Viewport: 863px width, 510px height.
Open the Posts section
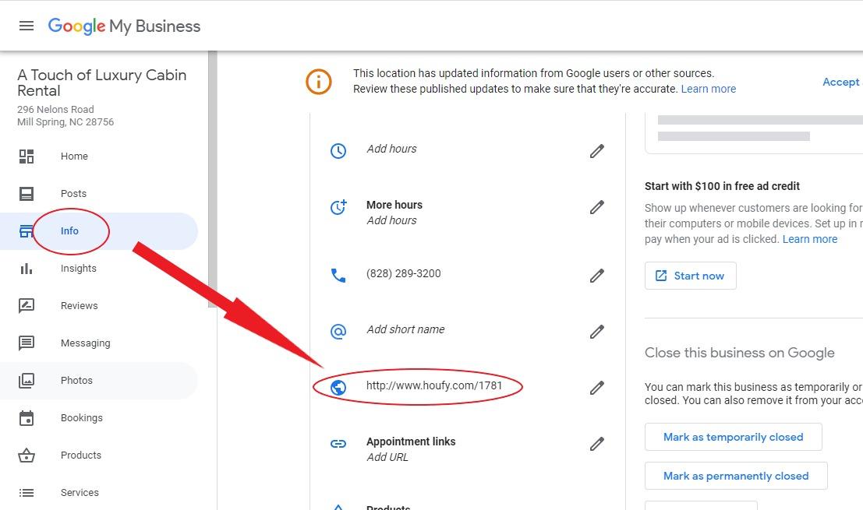click(73, 194)
